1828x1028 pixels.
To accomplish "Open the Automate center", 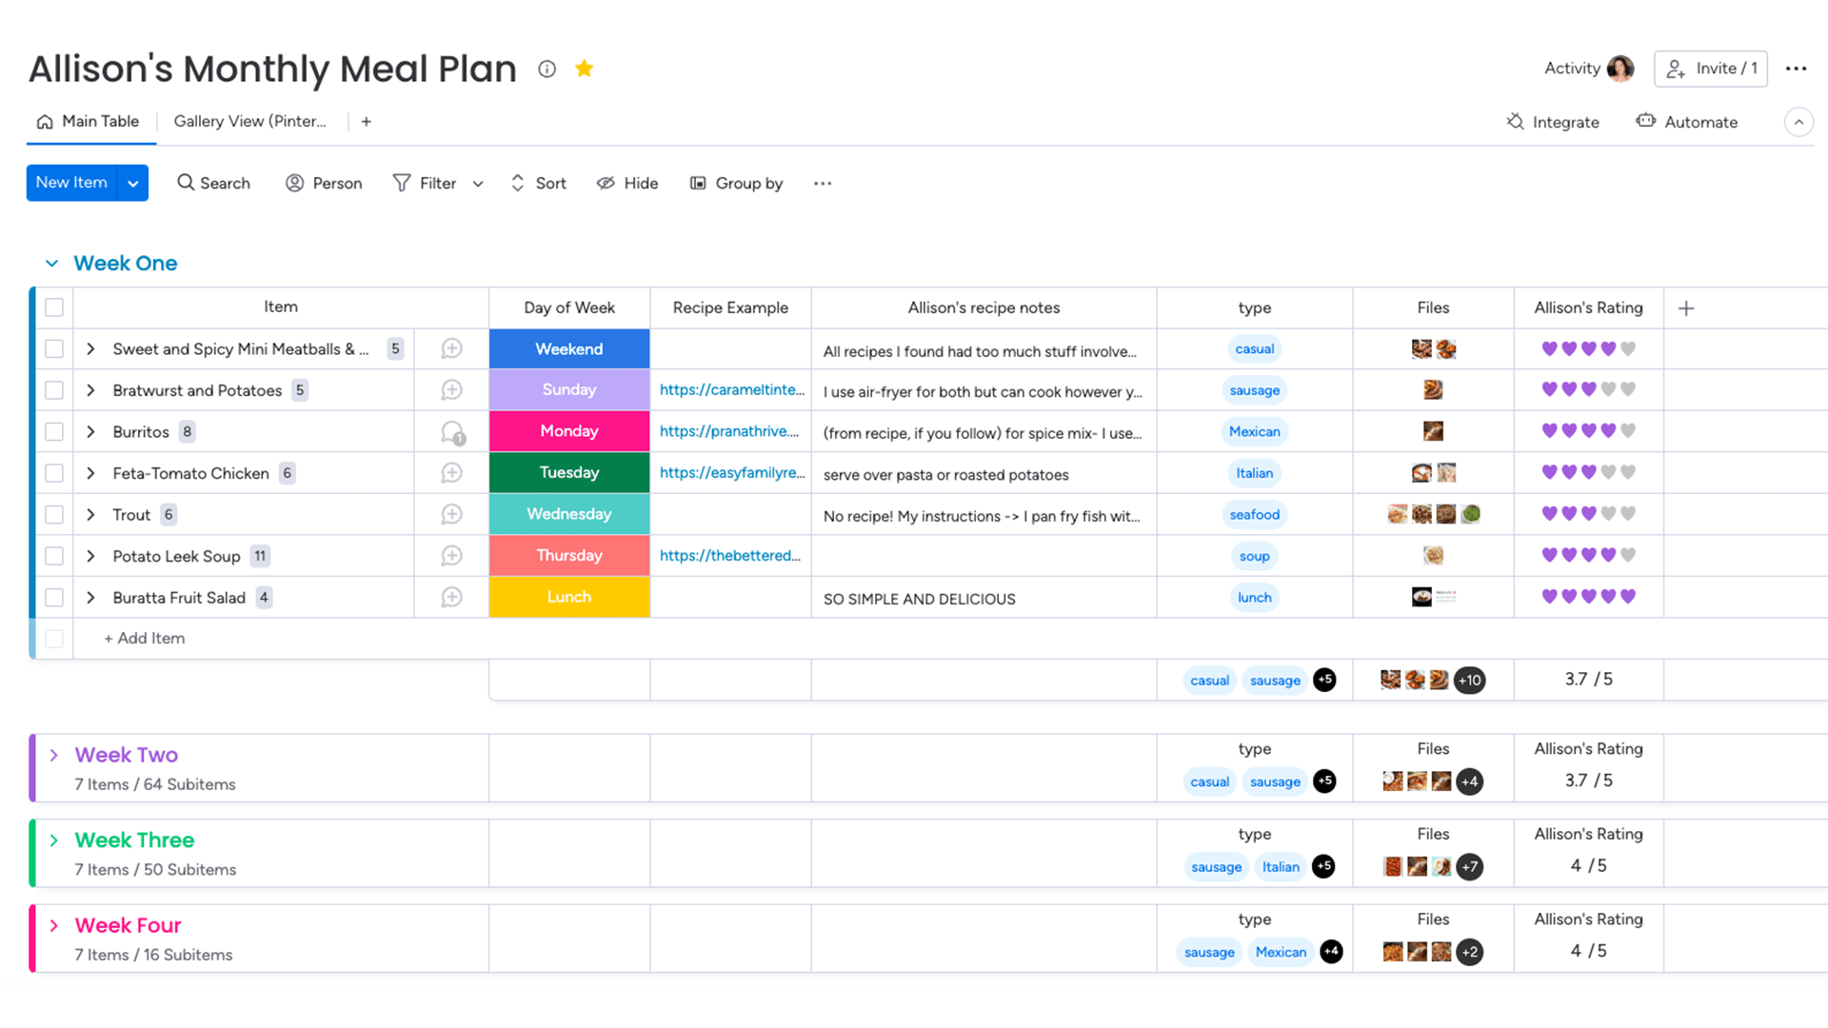I will (x=1687, y=122).
